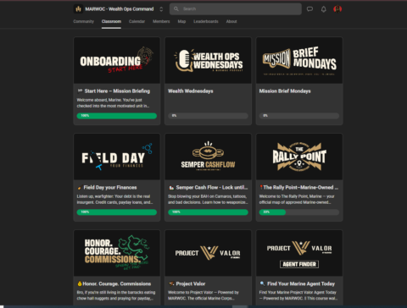This screenshot has height=308, width=407.
Task: Click the 'Stop blowing your BAH' description text
Action: [x=208, y=200]
